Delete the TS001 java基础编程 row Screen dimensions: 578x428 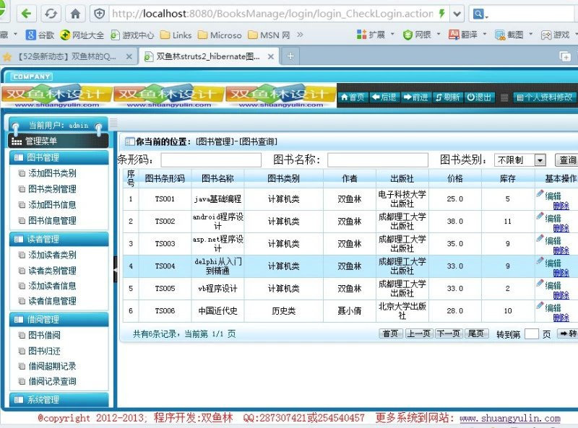pos(561,206)
